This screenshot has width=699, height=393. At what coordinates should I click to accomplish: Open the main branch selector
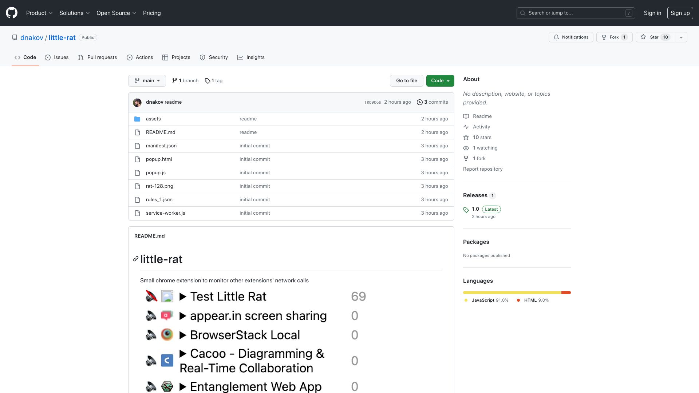(147, 81)
